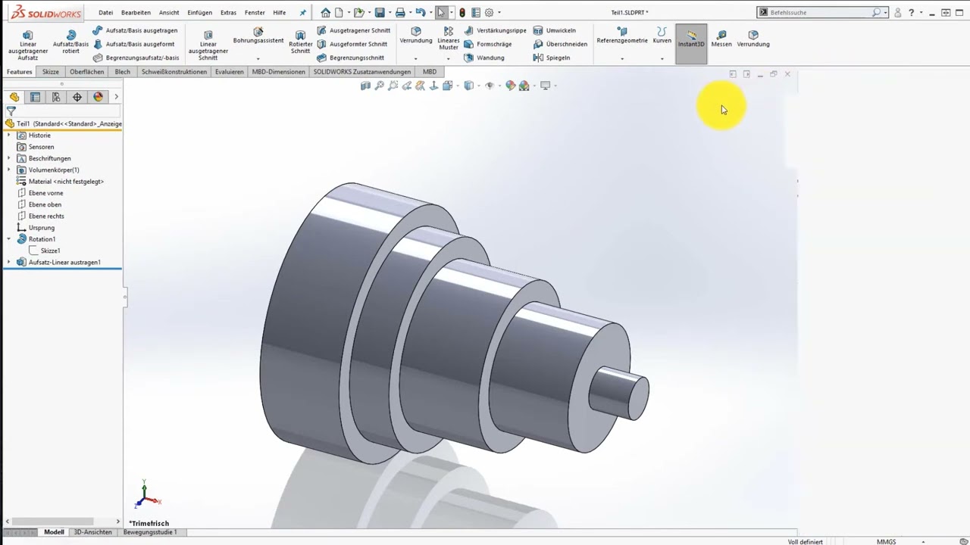The height and width of the screenshot is (545, 970).
Task: Collapse the Rotation1 feature node
Action: pos(9,239)
